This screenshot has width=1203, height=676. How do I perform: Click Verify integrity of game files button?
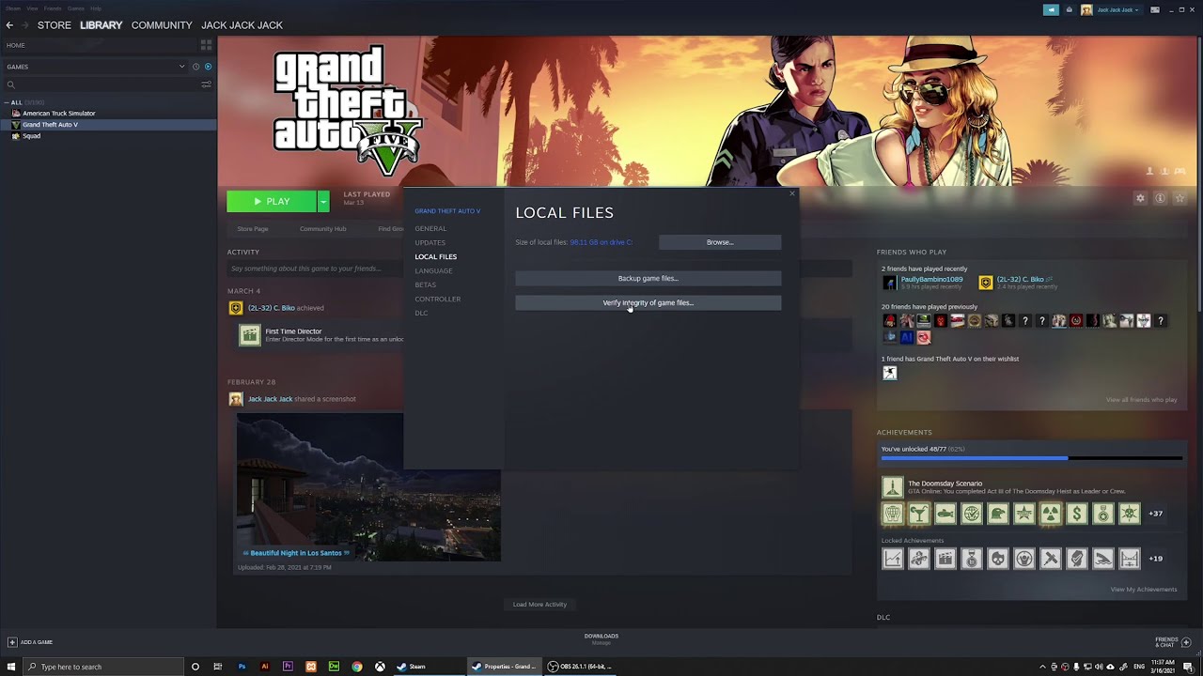[x=648, y=303]
